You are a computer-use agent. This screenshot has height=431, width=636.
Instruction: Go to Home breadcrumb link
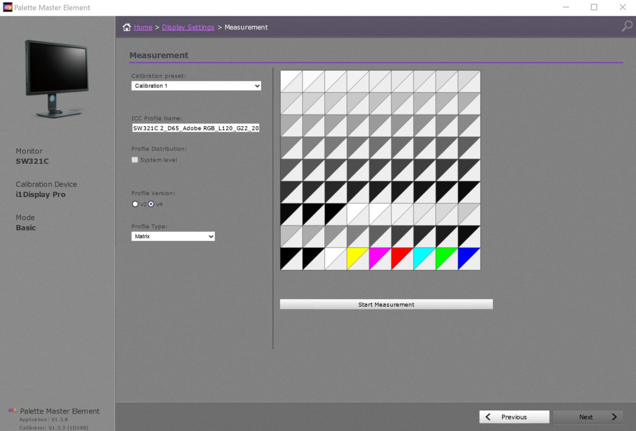click(x=143, y=27)
